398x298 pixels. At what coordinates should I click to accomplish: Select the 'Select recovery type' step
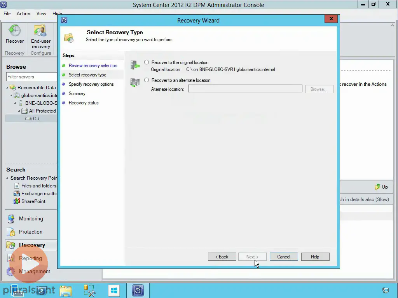click(x=87, y=75)
